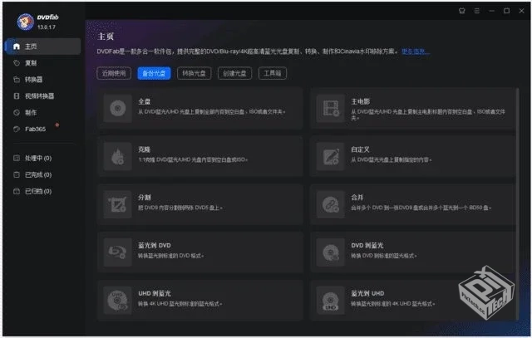This screenshot has width=532, height=338.
Task: Click the 分割 card title
Action: pos(144,198)
